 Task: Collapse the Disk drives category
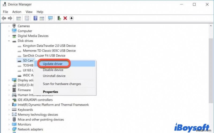pyautogui.click(x=9, y=41)
